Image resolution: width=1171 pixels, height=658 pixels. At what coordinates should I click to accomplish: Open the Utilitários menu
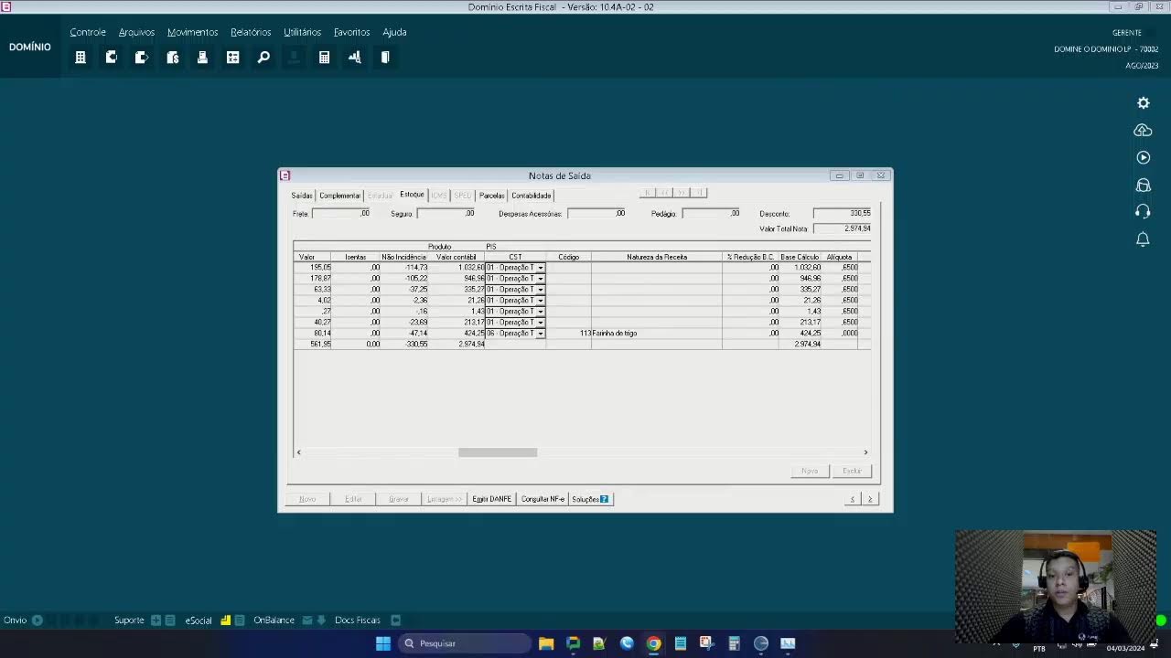click(x=302, y=32)
